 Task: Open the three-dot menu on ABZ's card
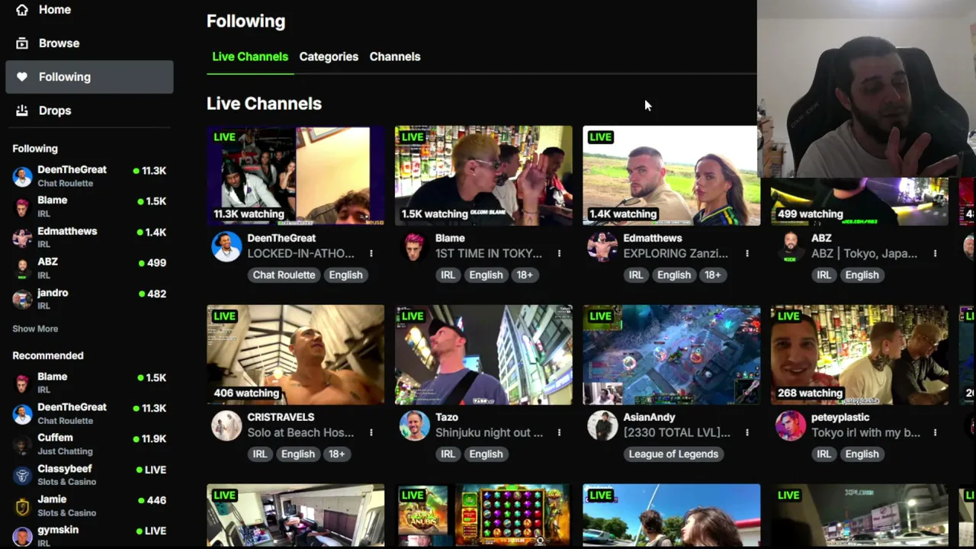point(935,253)
